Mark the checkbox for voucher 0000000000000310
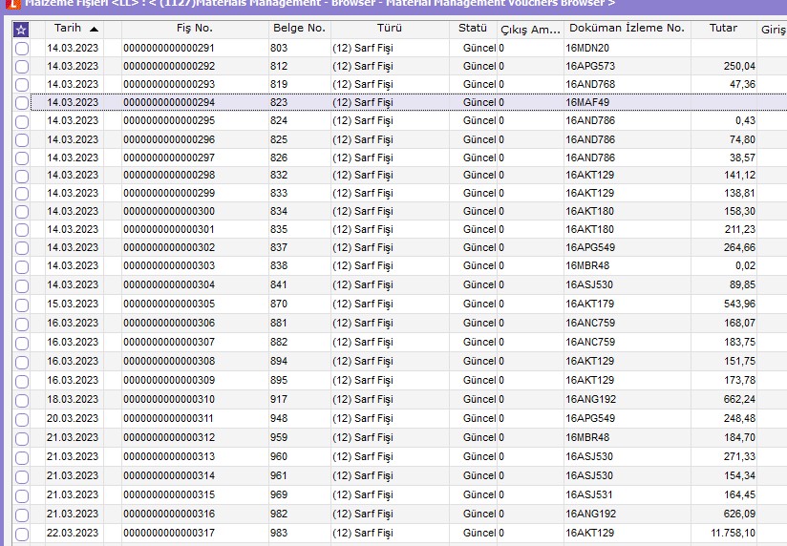Viewport: 787px width, 546px height. pyautogui.click(x=22, y=400)
